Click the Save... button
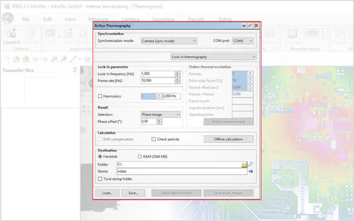This screenshot has height=221, width=354. (x=133, y=193)
